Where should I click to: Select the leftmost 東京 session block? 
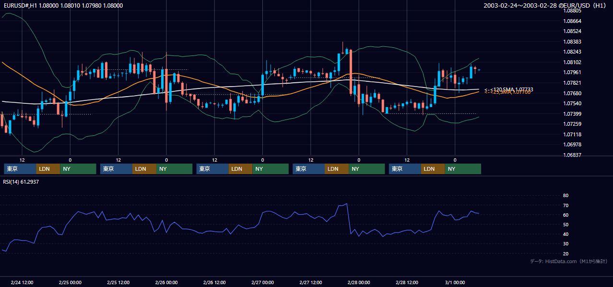pos(20,169)
